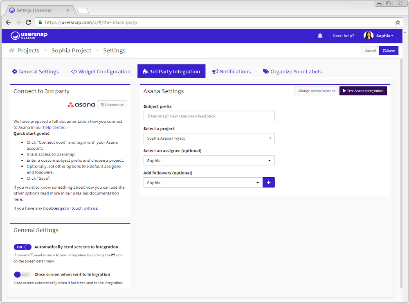Enable close screen when sent toggle
The width and height of the screenshot is (409, 303).
[22, 274]
